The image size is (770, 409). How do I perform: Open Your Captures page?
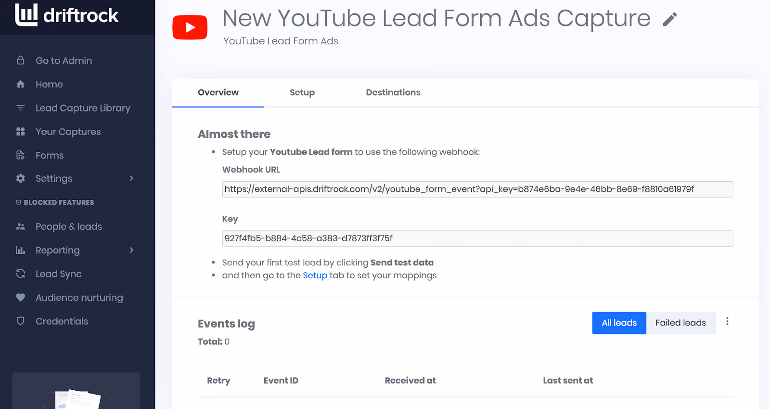68,132
